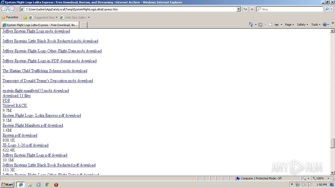Open Flight-Logs-in-PDF-format.mobi download link

click(49, 61)
